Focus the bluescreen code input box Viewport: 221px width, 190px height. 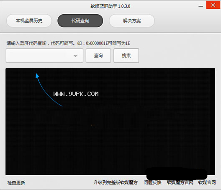pyautogui.click(x=44, y=55)
